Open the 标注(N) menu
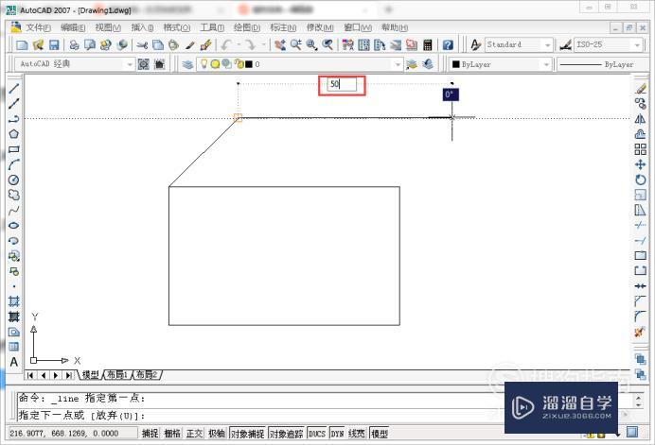655x445 pixels. click(283, 27)
